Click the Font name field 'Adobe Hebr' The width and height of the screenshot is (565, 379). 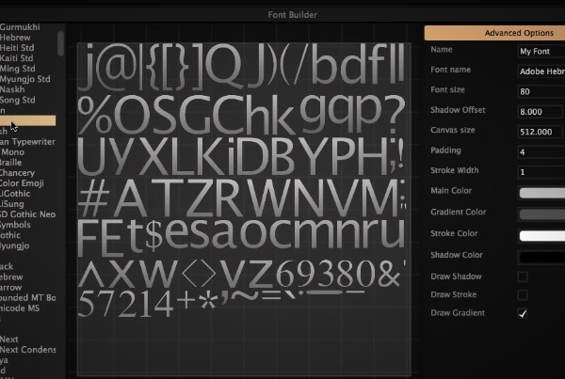[x=541, y=71]
